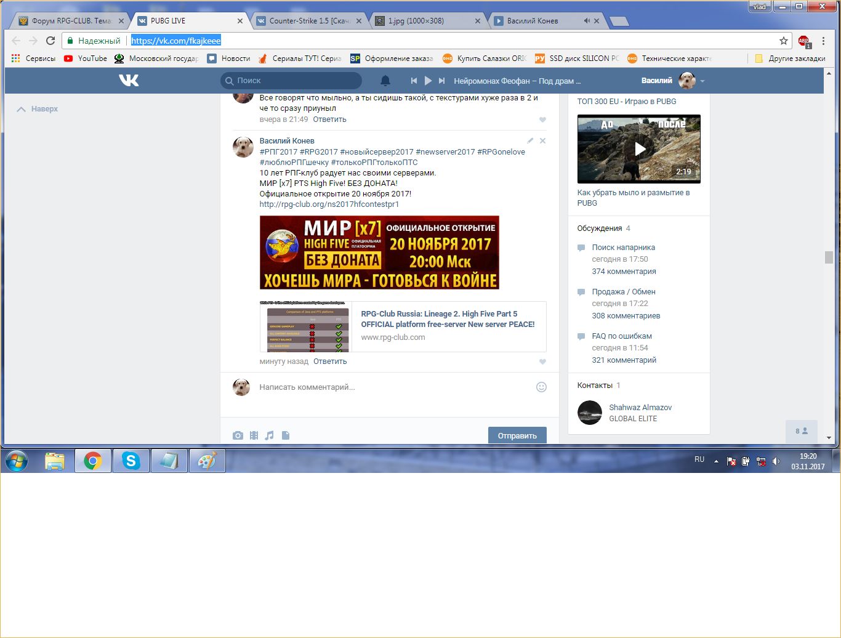Open the Сервисы apps bookmark

click(x=34, y=59)
